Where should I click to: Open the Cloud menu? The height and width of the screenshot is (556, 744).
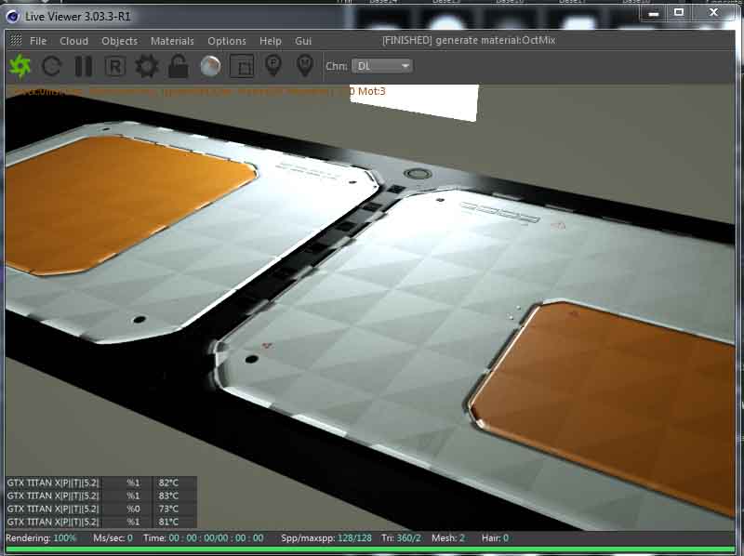point(73,41)
